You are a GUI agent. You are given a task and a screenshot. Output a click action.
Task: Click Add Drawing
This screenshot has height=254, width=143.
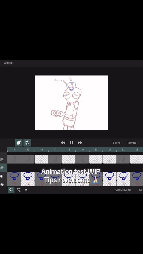pos(123,190)
